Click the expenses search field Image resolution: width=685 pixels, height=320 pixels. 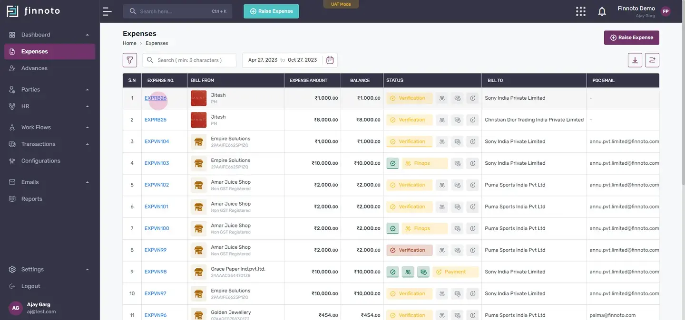click(x=189, y=60)
